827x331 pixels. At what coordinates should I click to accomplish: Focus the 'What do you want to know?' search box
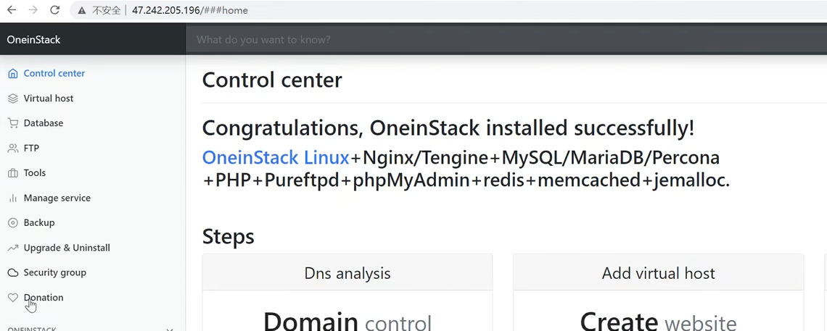(435, 40)
